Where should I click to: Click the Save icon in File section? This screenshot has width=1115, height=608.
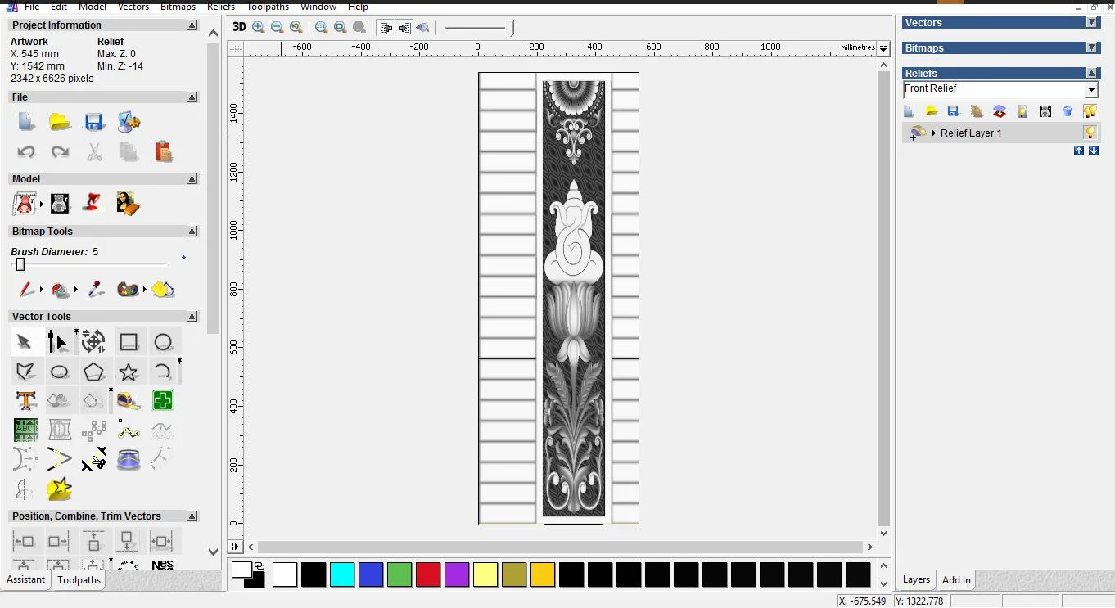[94, 123]
